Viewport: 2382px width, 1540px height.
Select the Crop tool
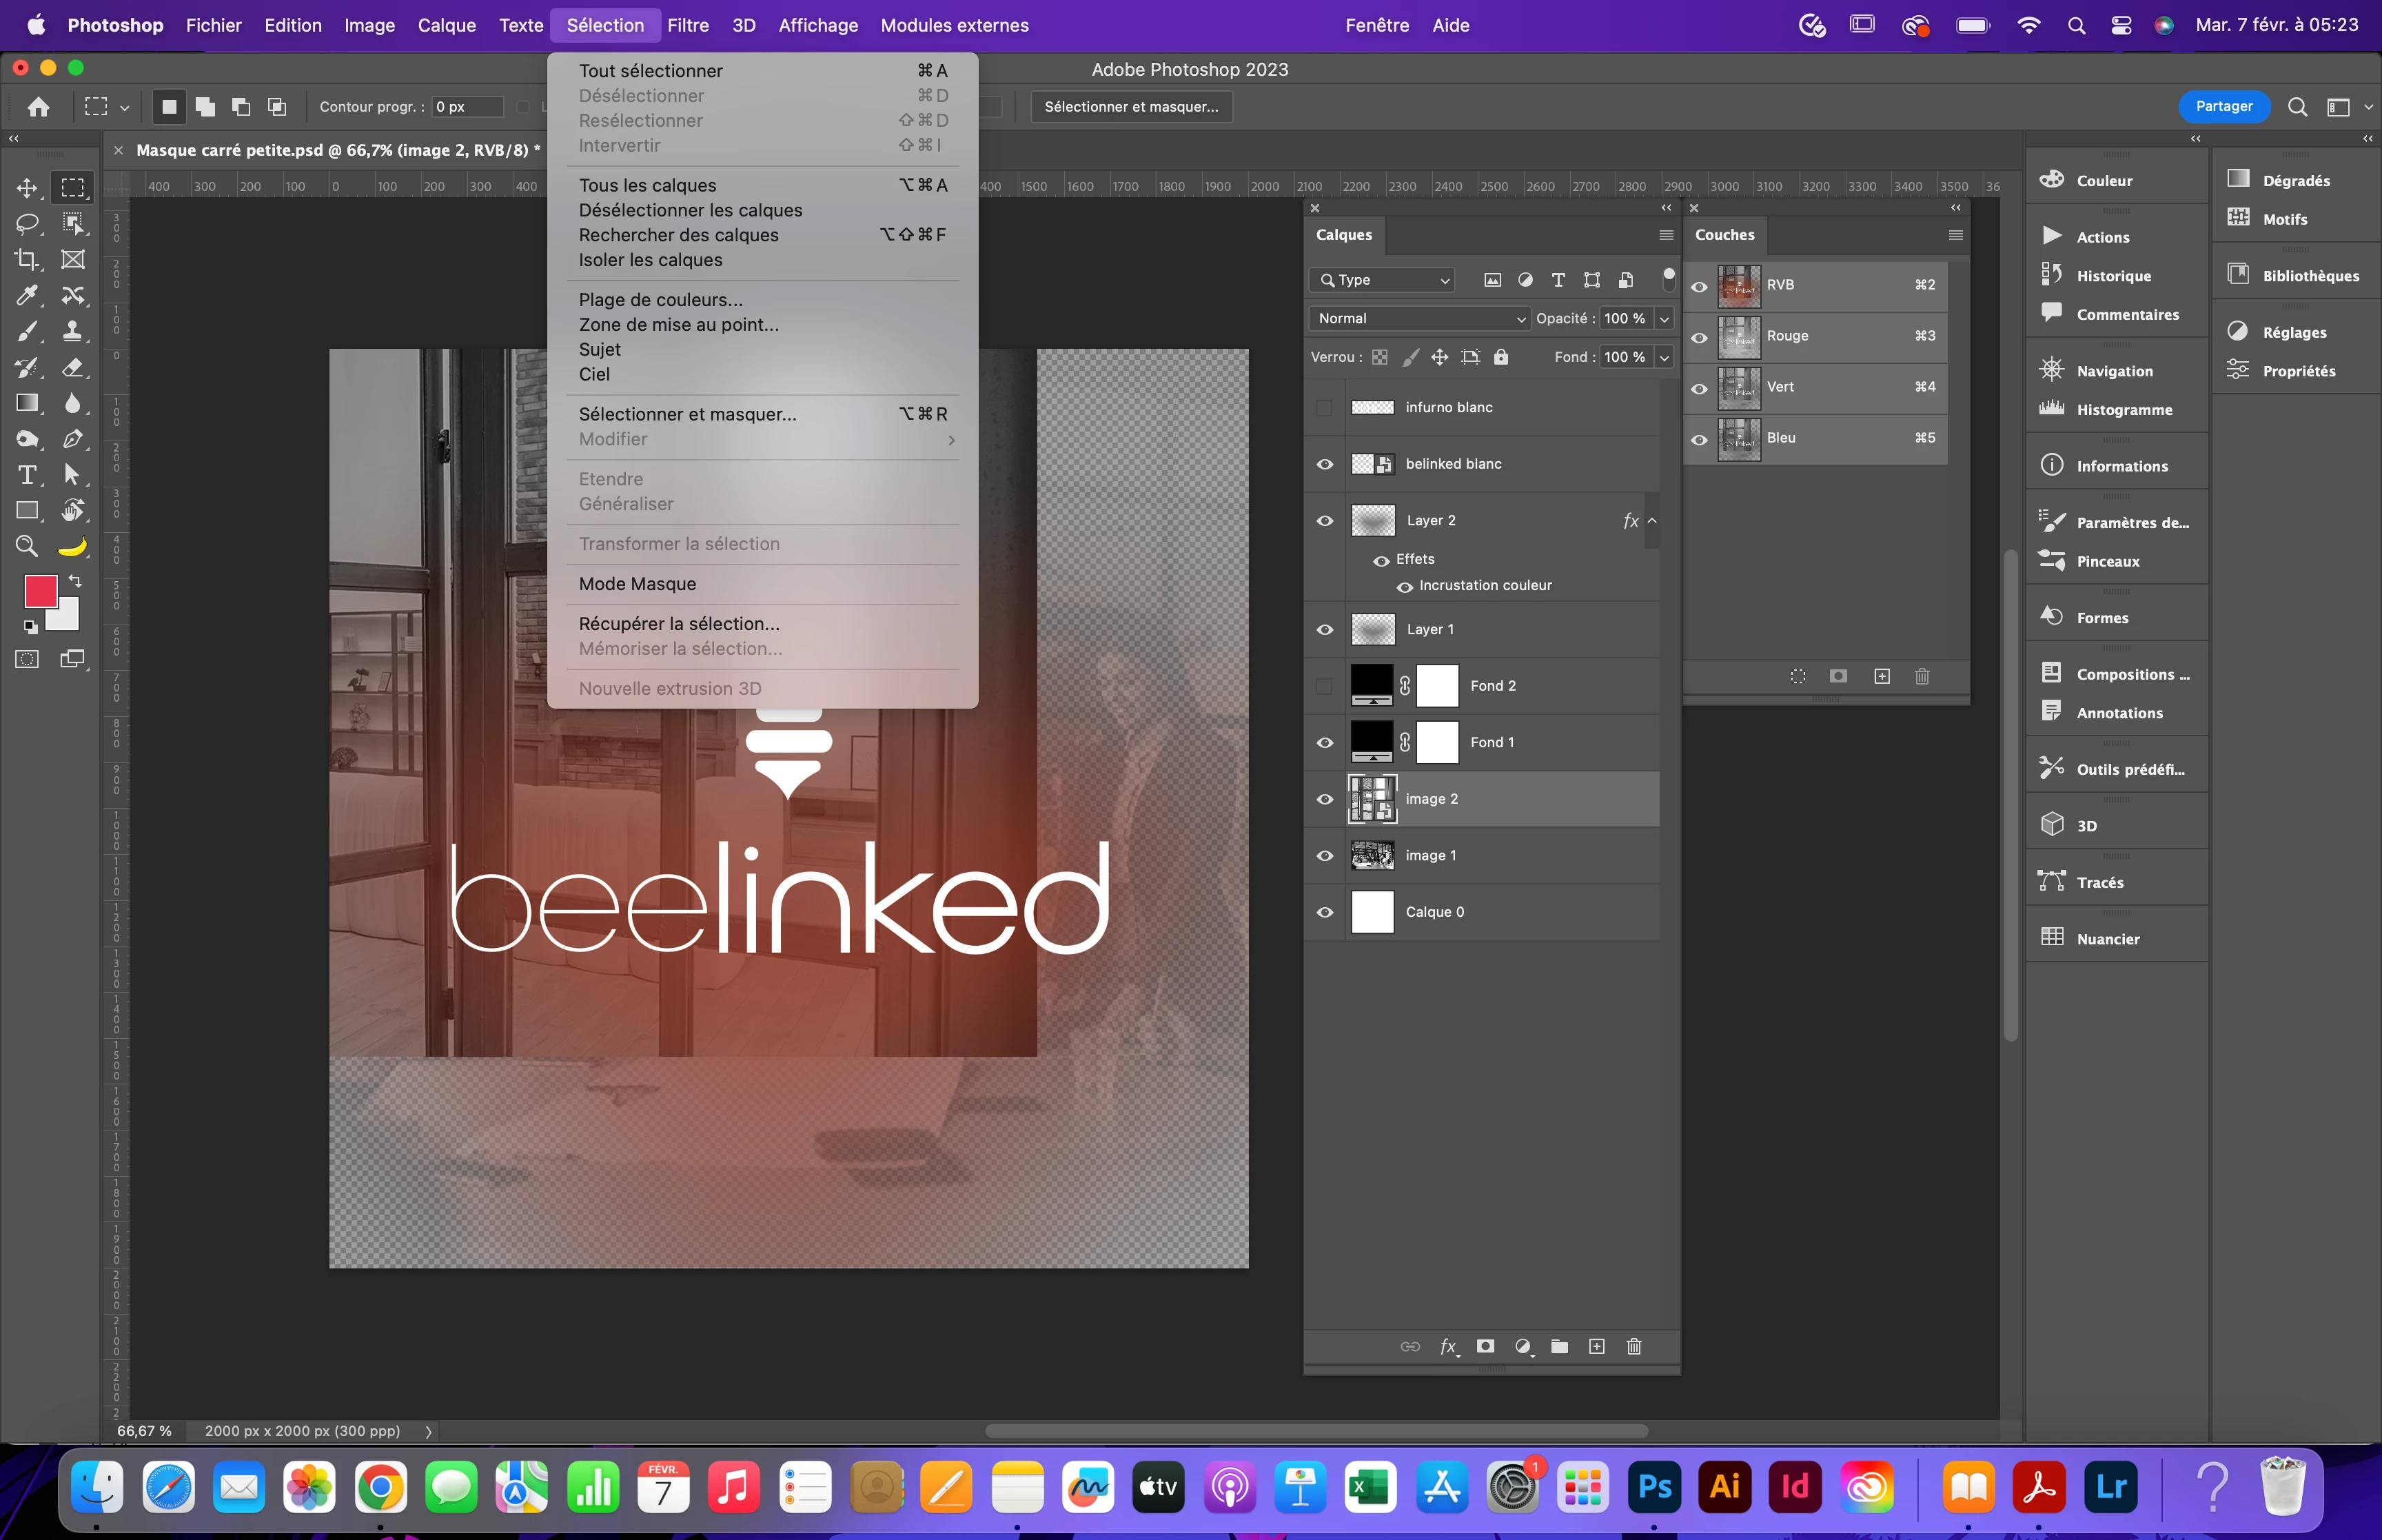pyautogui.click(x=27, y=259)
